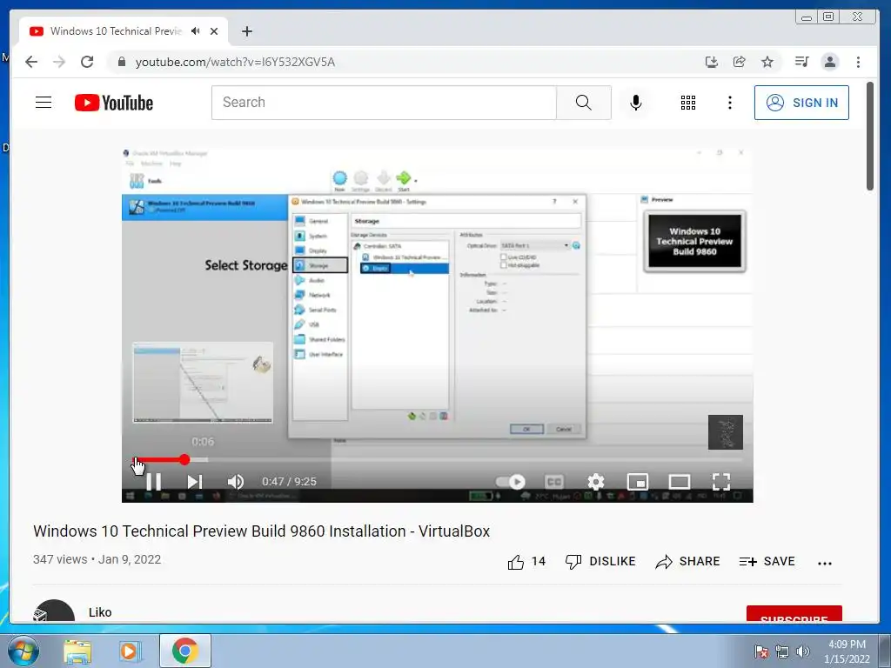Image resolution: width=891 pixels, height=668 pixels.
Task: Open the Windows Start menu
Action: click(23, 651)
